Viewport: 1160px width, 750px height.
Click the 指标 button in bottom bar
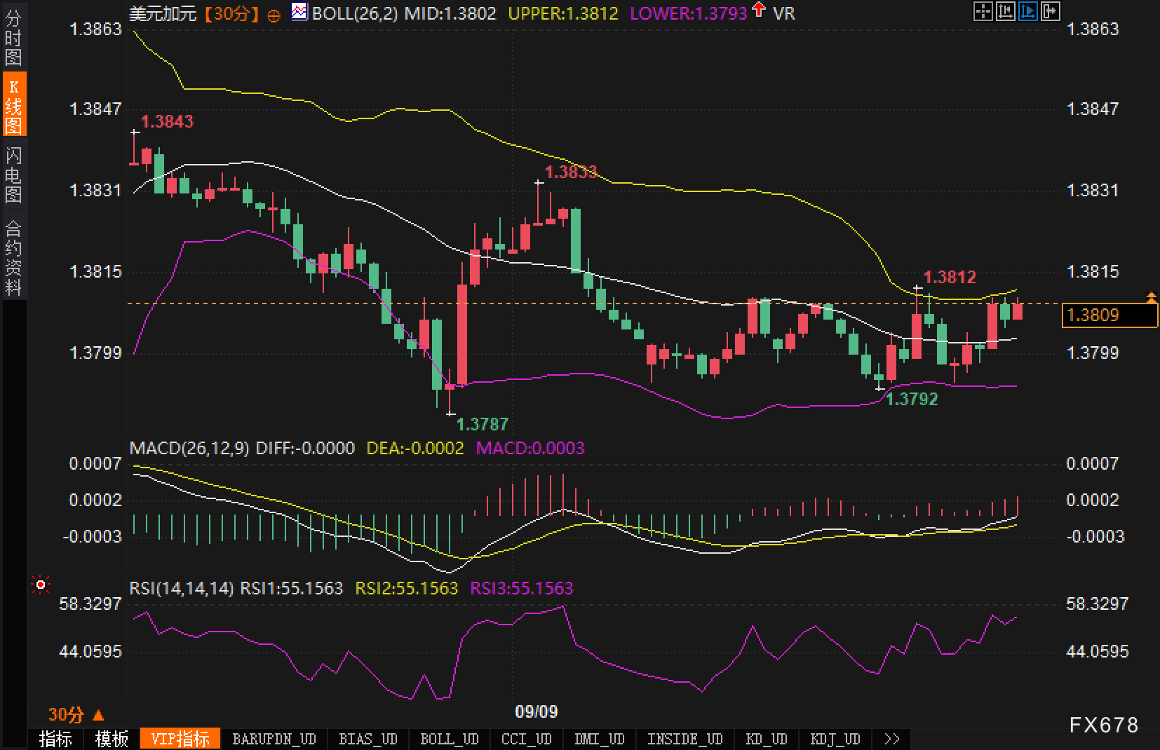(x=56, y=739)
